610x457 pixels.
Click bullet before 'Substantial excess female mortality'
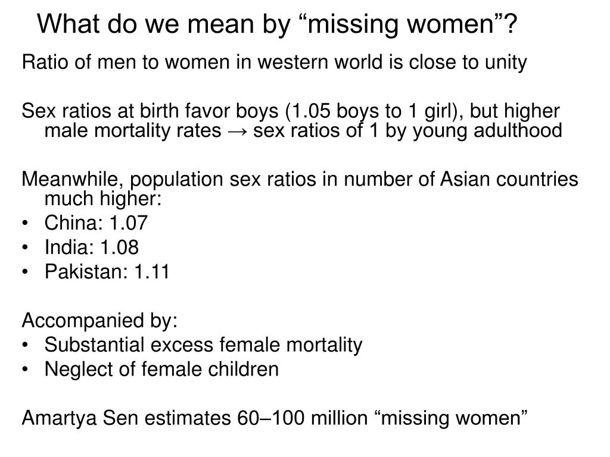(25, 345)
